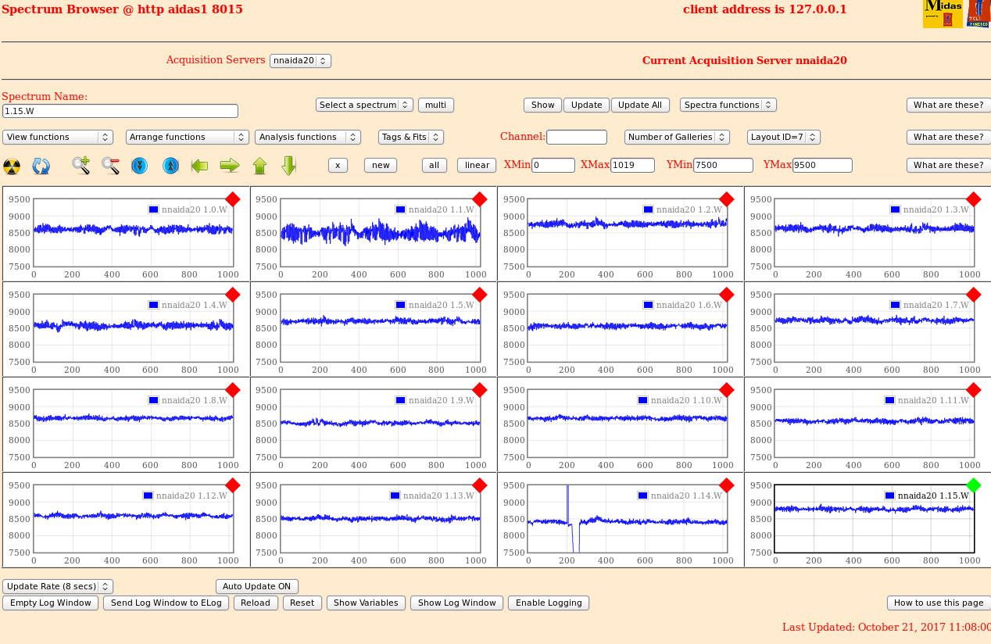
Task: Click the YMax input field
Action: click(821, 166)
